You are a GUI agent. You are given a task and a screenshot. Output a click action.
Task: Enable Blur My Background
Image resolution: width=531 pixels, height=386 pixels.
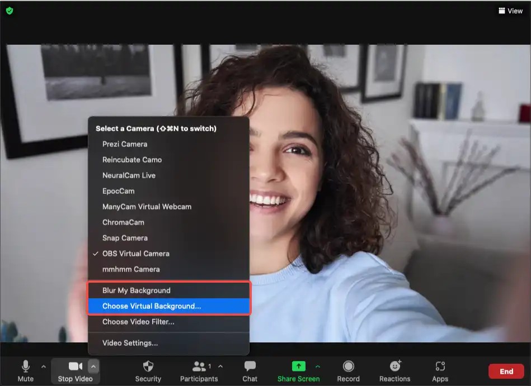pyautogui.click(x=136, y=290)
